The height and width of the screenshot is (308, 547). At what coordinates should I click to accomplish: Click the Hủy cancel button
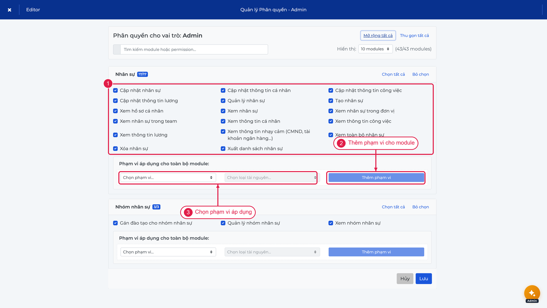(x=405, y=279)
